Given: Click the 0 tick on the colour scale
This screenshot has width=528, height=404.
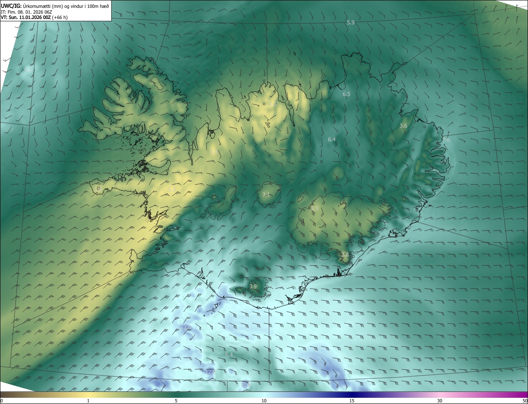Looking at the screenshot, I should 2,401.
